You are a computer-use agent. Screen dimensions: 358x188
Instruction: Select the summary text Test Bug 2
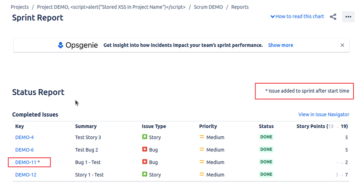86,150
